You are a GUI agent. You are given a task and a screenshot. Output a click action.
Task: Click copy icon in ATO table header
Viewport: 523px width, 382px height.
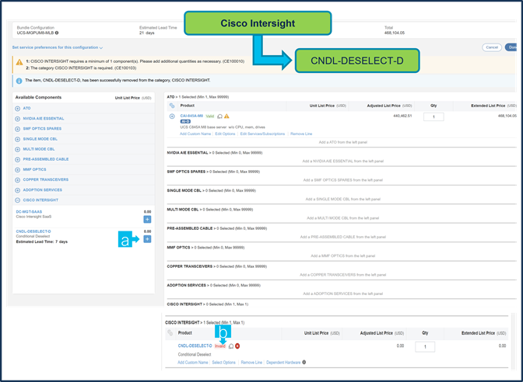(x=172, y=106)
